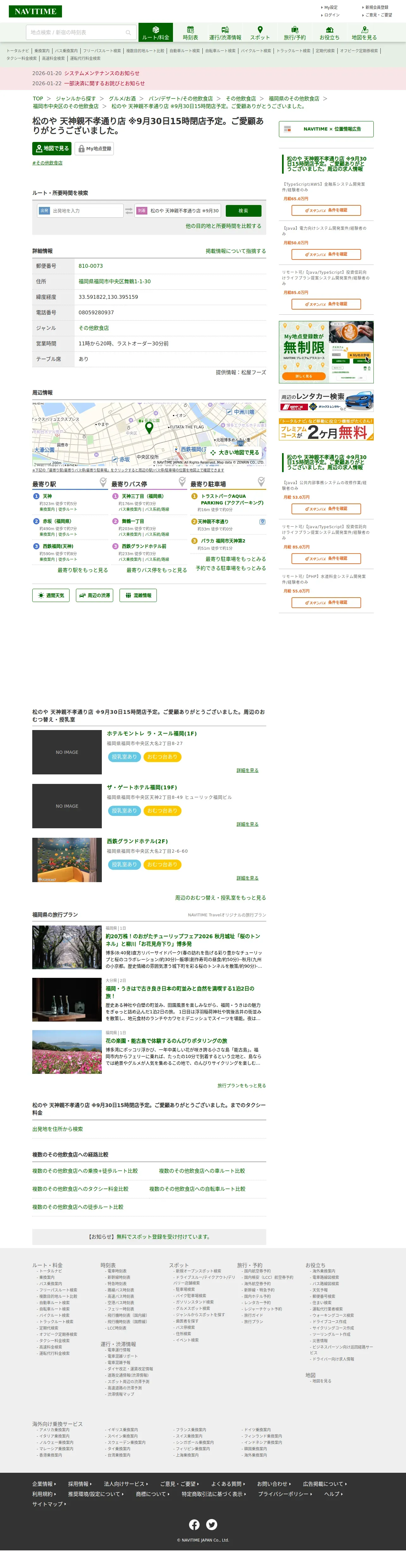Open the スポット navigation tab
Image resolution: width=406 pixels, height=1558 pixels.
point(260,33)
